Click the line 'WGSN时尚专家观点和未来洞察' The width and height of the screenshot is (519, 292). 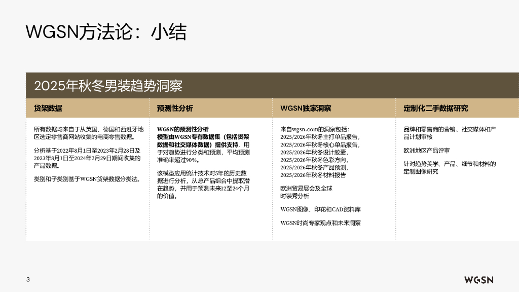(x=320, y=223)
